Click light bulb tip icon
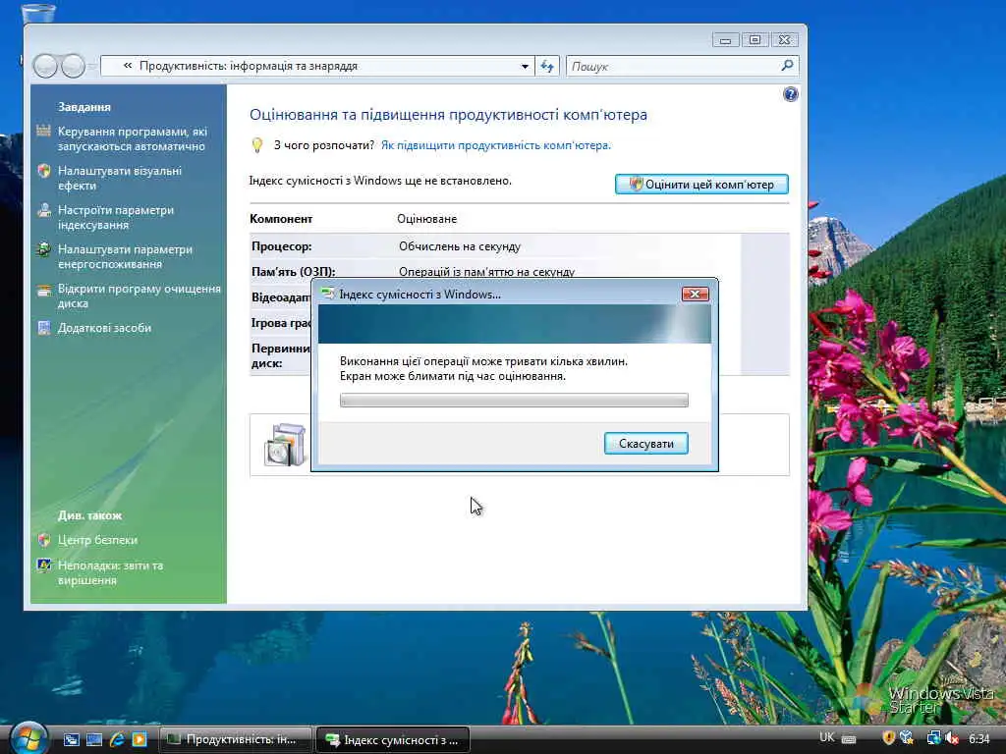The width and height of the screenshot is (1006, 754). (257, 145)
